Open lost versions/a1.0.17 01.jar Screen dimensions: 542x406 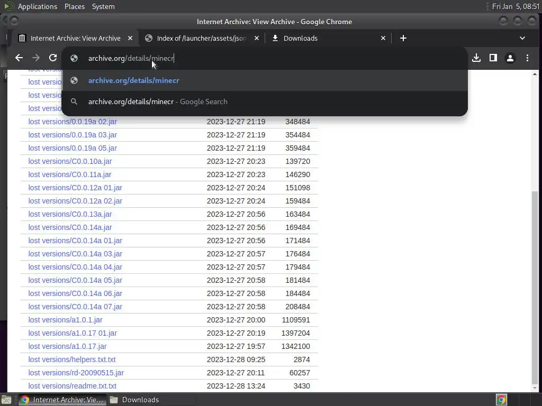[x=73, y=333]
